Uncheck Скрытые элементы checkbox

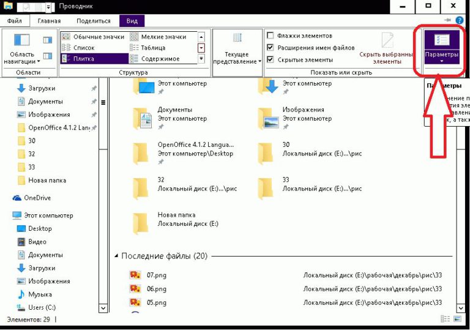click(270, 59)
